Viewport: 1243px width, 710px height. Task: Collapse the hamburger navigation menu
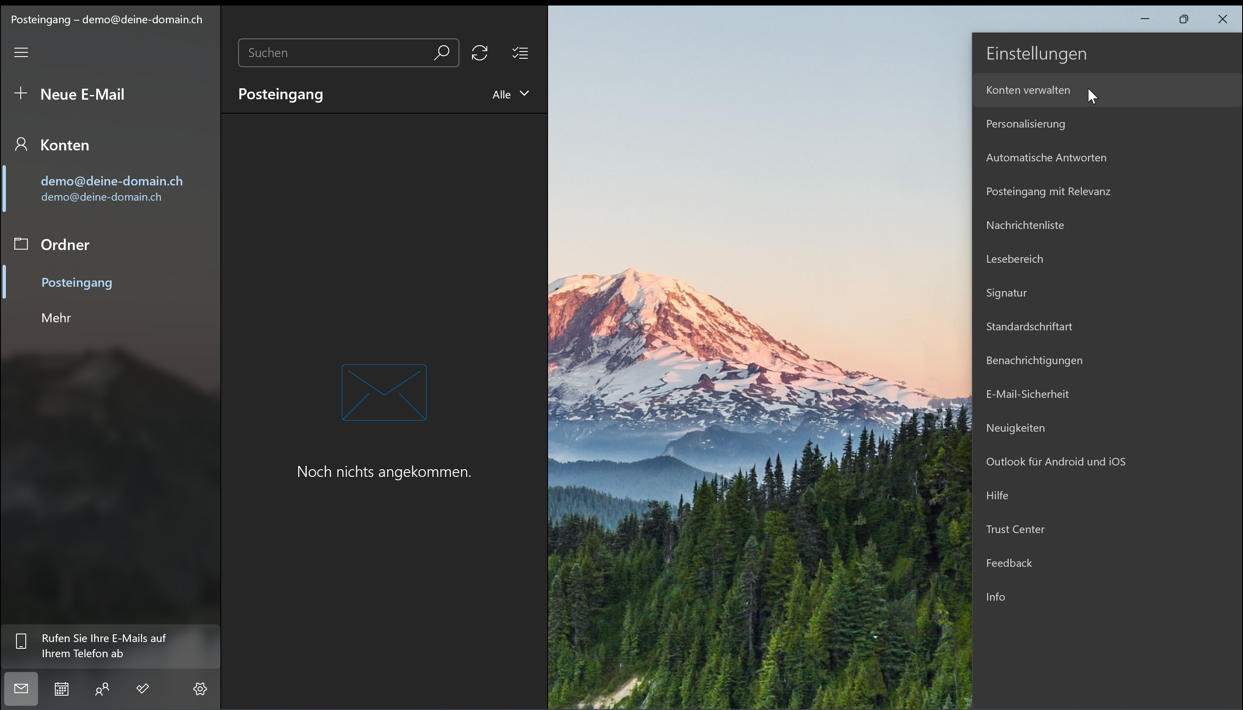click(21, 52)
